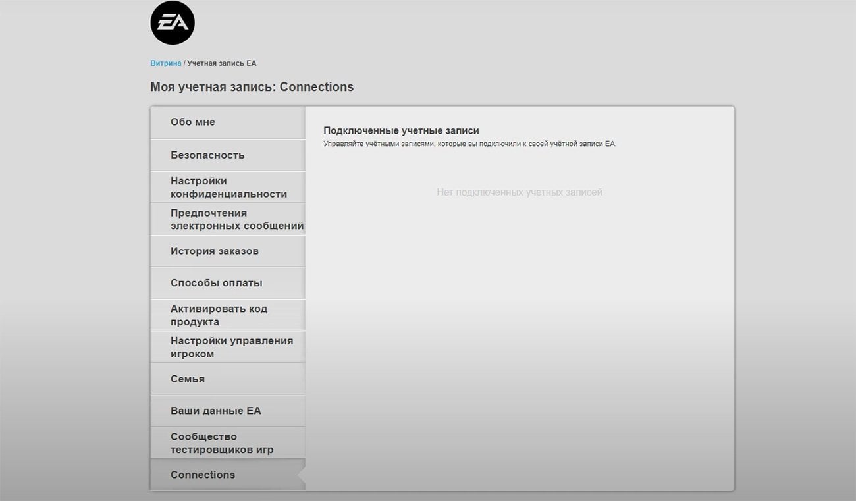Click the EA logo icon
Viewport: 856px width, 501px height.
[x=173, y=22]
